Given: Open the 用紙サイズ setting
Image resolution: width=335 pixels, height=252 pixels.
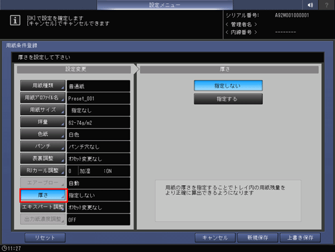Looking at the screenshot, I should point(43,110).
